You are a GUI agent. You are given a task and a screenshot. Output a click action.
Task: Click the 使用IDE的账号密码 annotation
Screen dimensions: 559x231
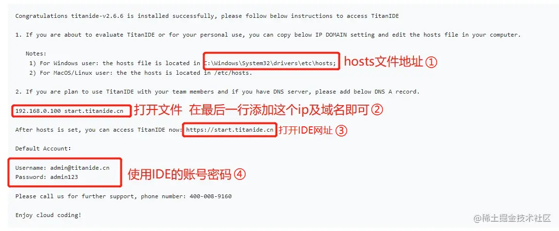(180, 174)
